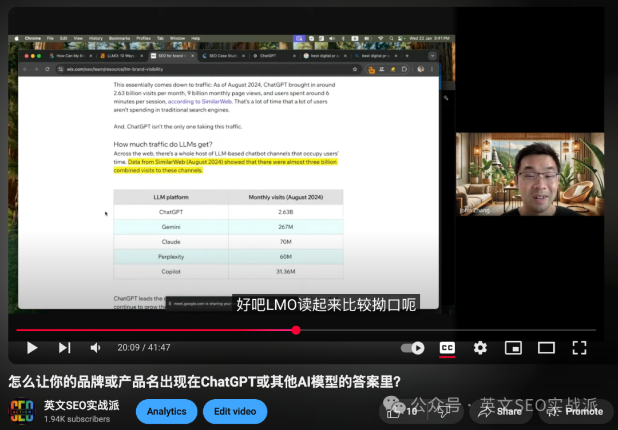Click the 20:09 / 41:47 time display
This screenshot has width=618, height=430.
144,348
